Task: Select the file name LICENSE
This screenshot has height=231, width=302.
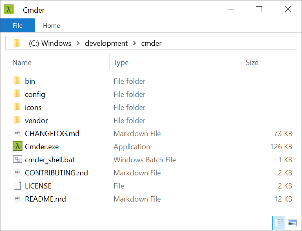Action: pos(38,186)
